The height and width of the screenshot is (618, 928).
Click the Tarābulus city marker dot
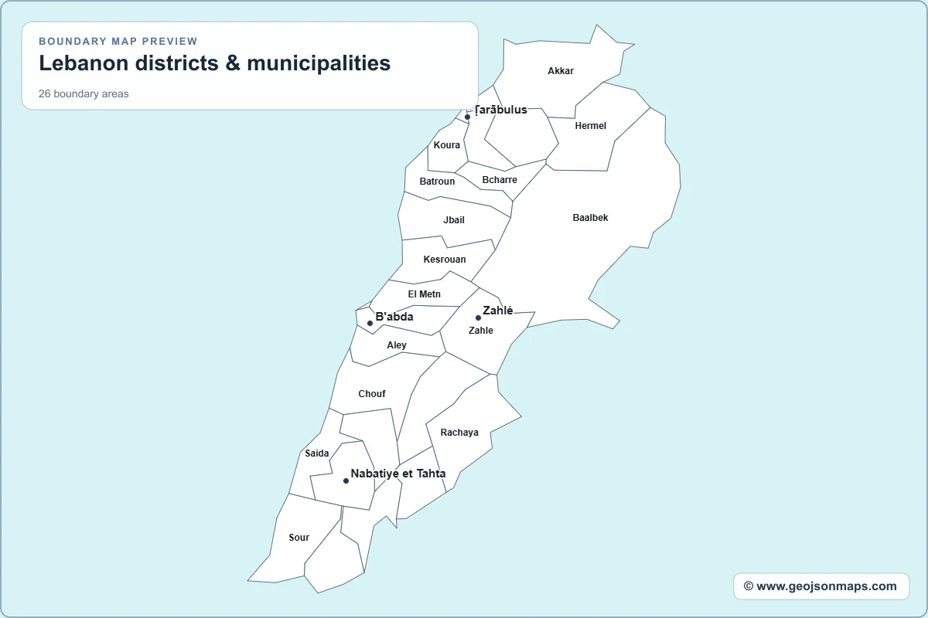tap(467, 117)
